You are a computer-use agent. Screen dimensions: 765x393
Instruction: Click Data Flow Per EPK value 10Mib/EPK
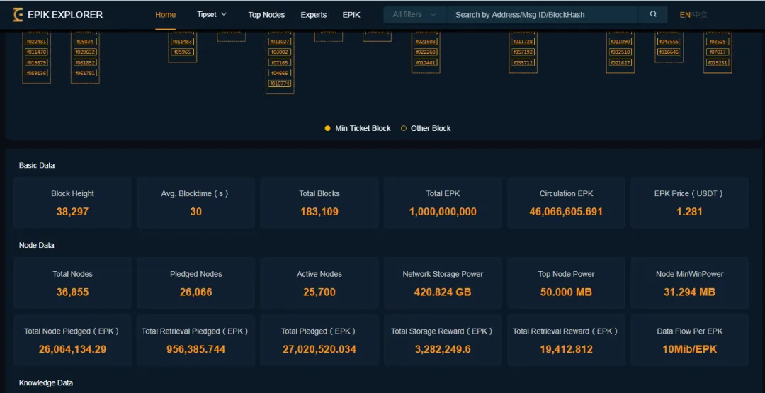coord(689,349)
